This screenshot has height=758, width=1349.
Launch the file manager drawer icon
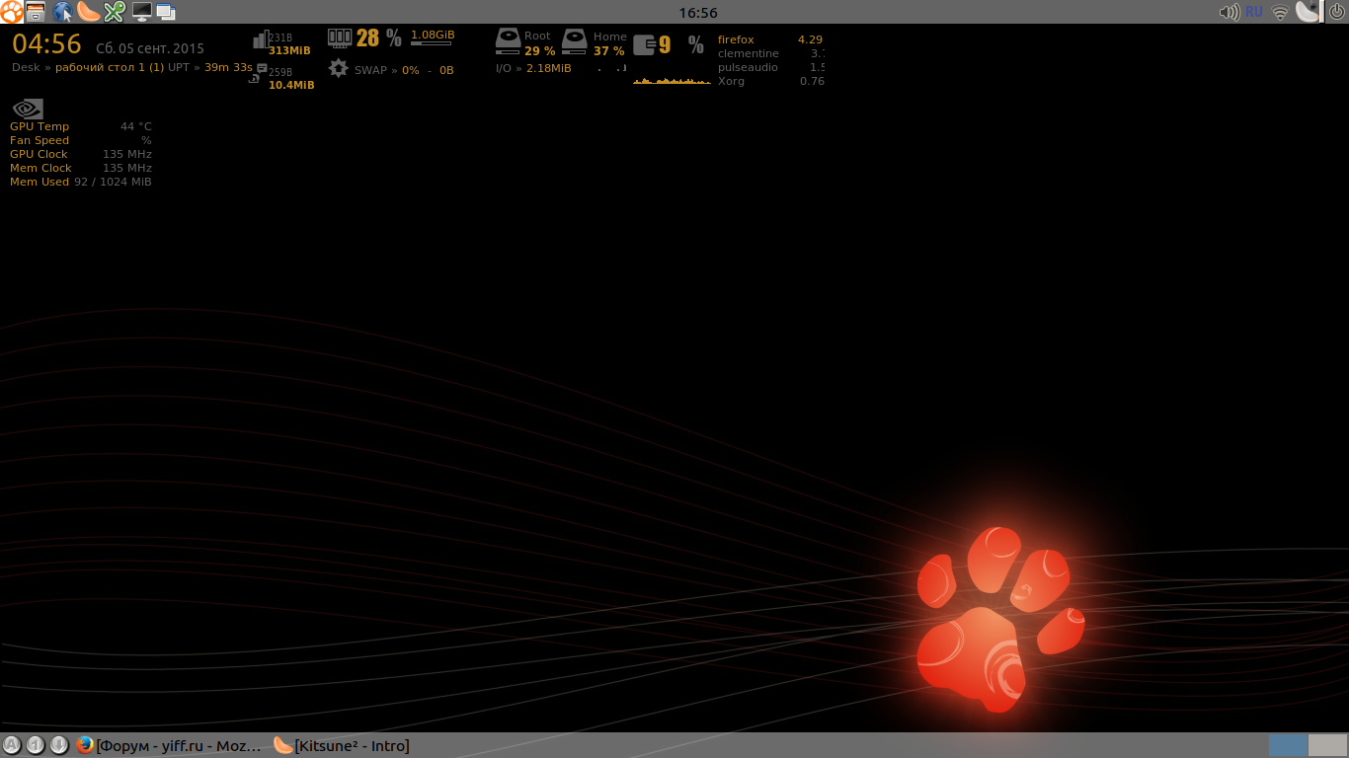(36, 12)
